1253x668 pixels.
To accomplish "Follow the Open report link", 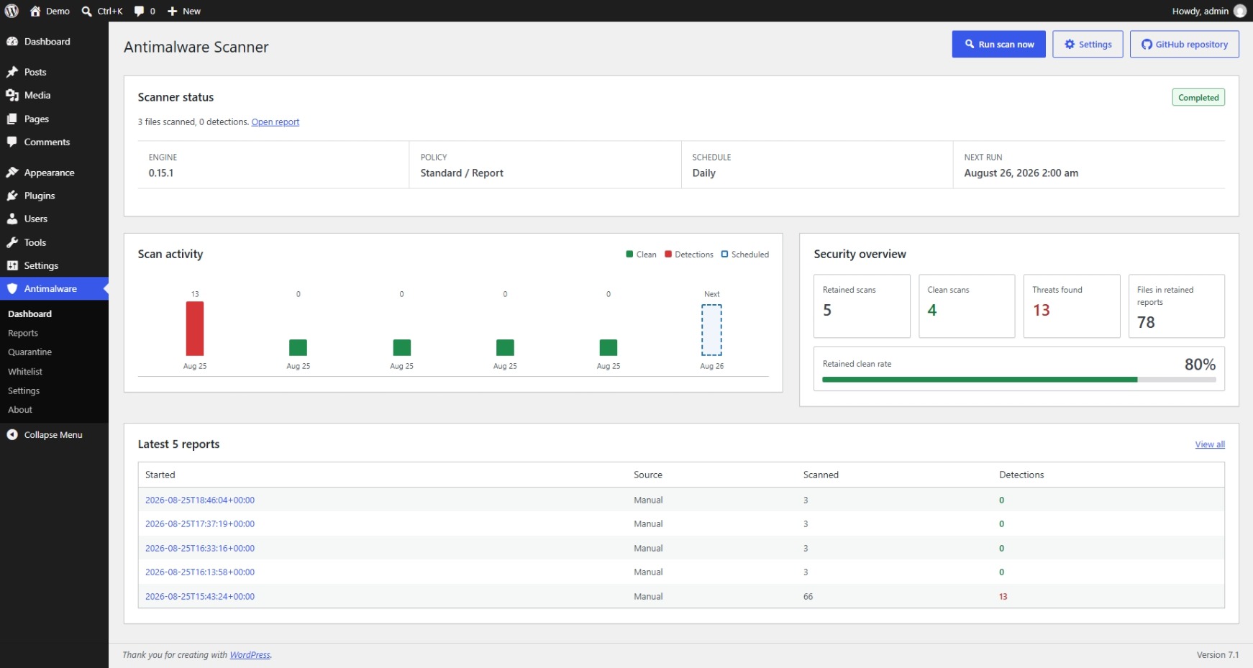I will click(275, 122).
